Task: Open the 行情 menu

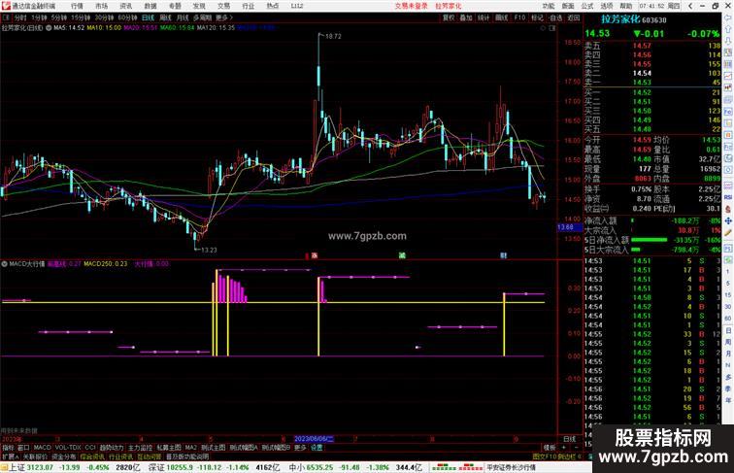Action: (77, 6)
